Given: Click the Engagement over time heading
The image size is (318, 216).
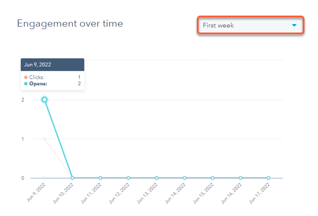Looking at the screenshot, I should coord(70,24).
